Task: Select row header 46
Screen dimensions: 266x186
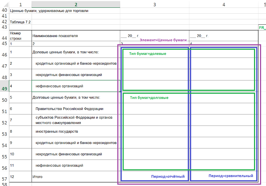Action: point(4,52)
